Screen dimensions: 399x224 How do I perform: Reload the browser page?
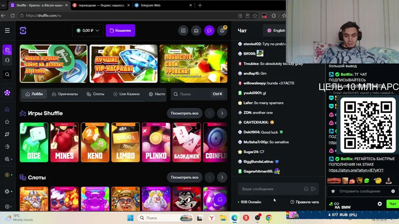13,15
